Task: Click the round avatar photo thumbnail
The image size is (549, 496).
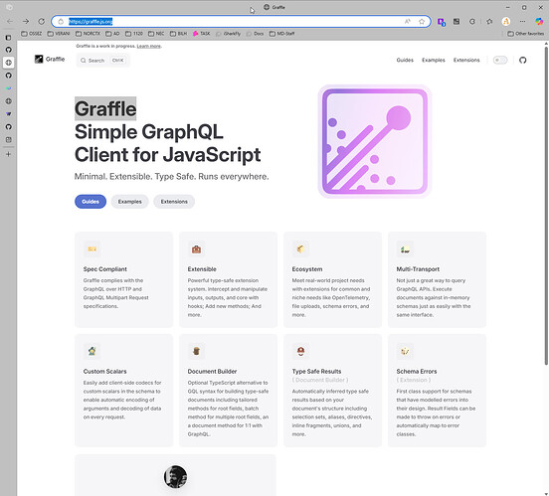Action: coord(175,477)
